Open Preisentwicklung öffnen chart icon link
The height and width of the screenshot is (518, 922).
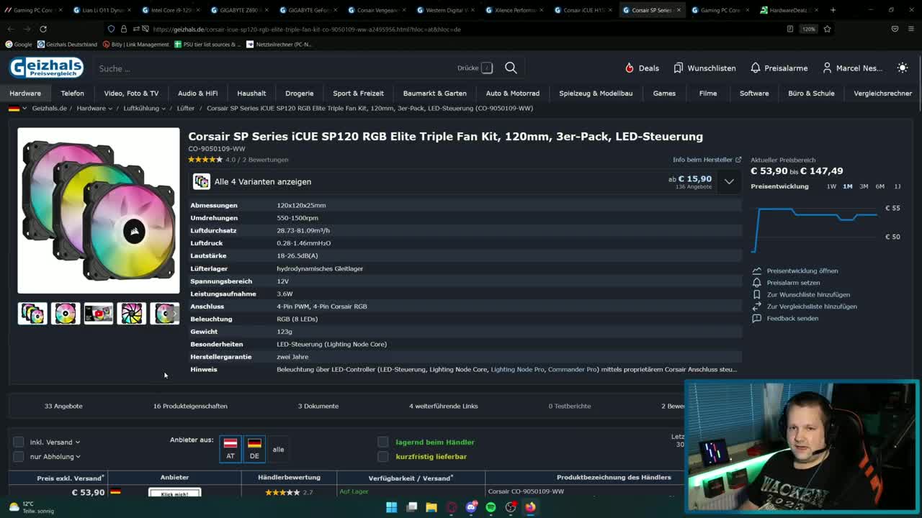(795, 271)
